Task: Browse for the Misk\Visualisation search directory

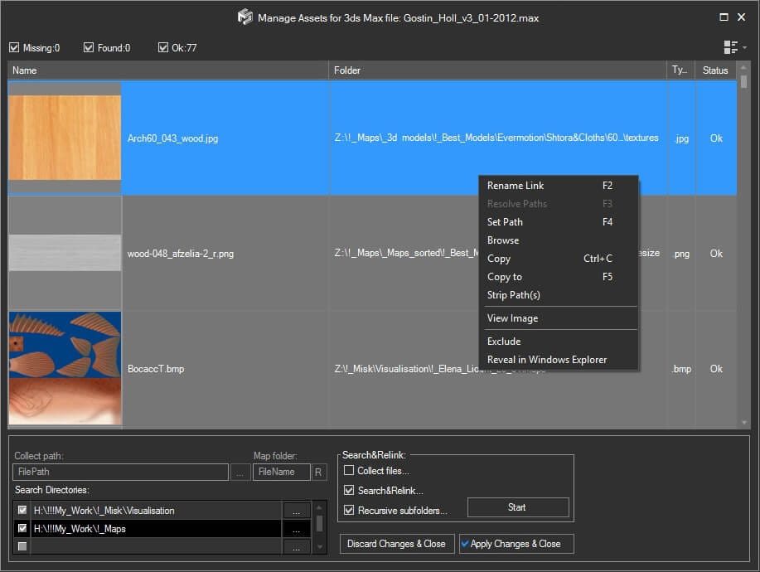Action: pyautogui.click(x=296, y=511)
